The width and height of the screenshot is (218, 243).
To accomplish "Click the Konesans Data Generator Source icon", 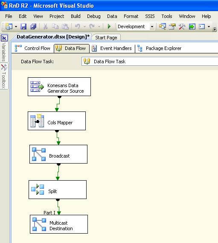I will pyautogui.click(x=37, y=86).
